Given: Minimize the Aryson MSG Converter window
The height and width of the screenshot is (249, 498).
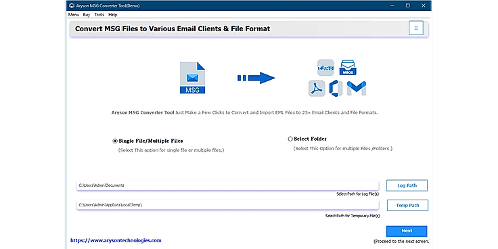Looking at the screenshot, I should click(x=392, y=5).
